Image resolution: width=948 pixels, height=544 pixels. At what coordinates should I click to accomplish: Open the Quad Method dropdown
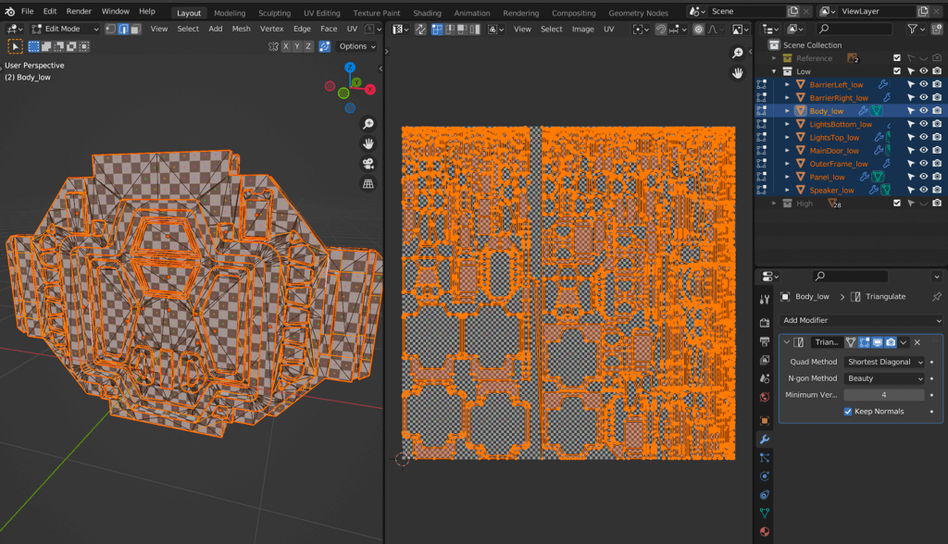tap(884, 362)
